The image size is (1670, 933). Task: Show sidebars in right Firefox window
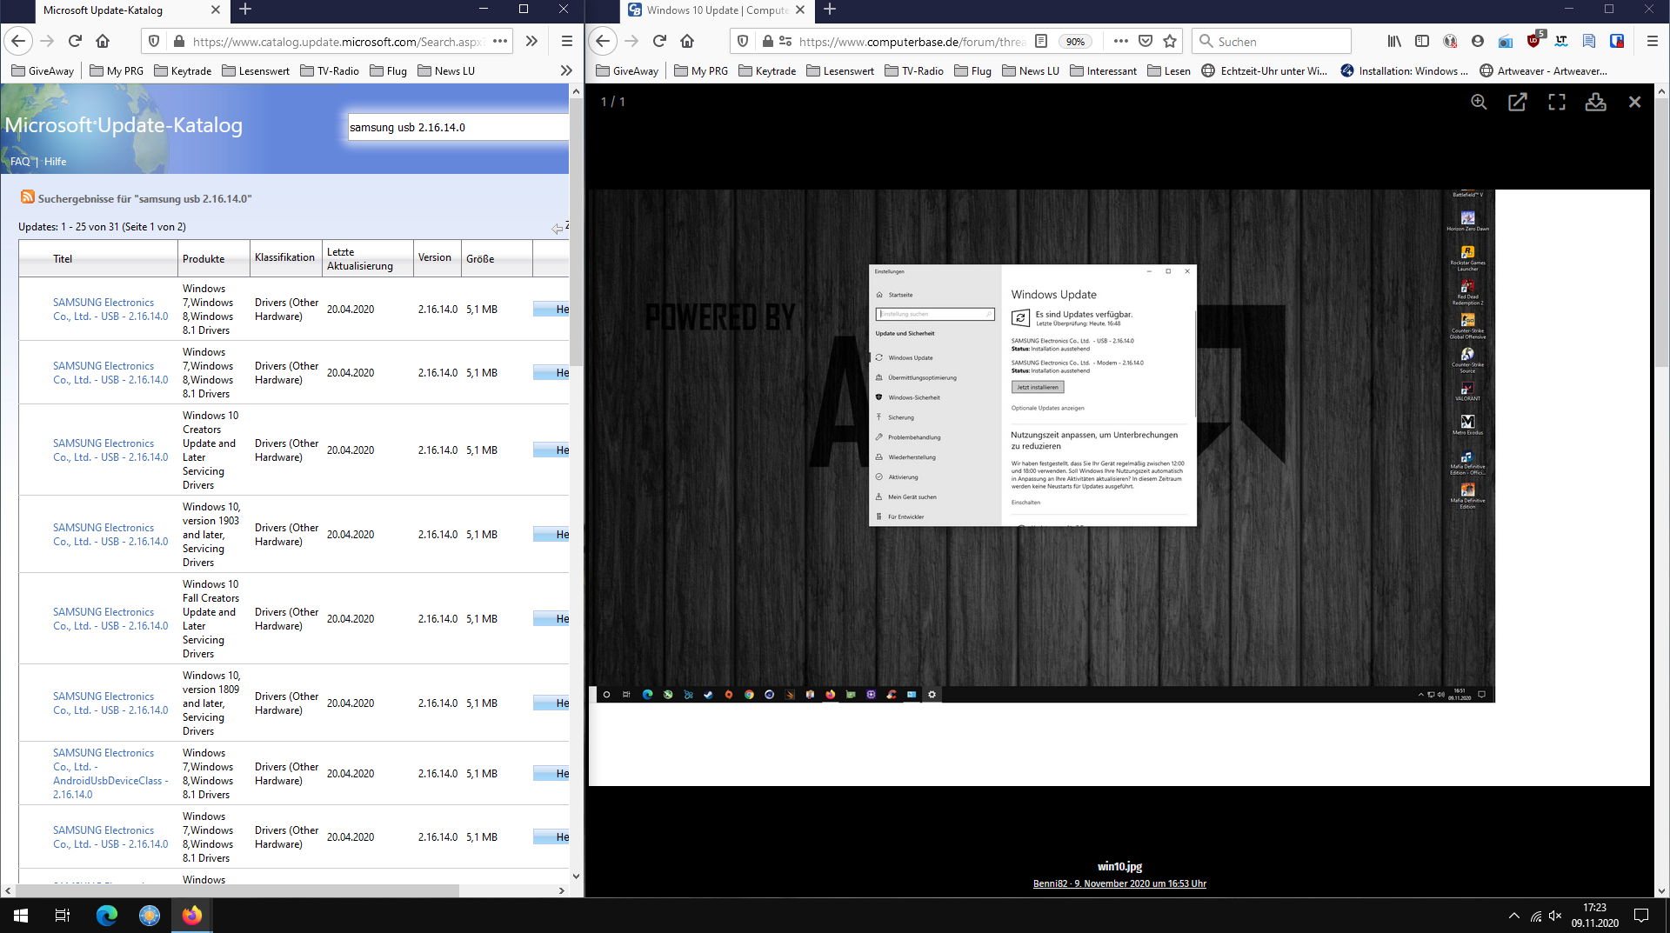(1422, 41)
